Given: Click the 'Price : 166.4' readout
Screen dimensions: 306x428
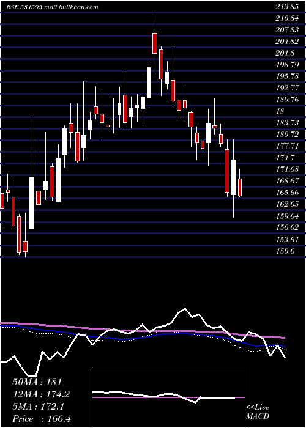Looking at the screenshot, I should click(x=42, y=419).
